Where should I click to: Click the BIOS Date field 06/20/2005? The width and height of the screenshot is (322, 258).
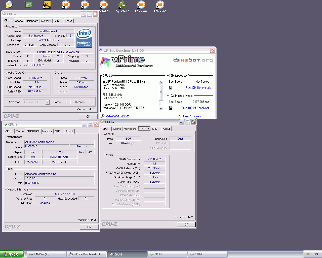[x=59, y=183]
